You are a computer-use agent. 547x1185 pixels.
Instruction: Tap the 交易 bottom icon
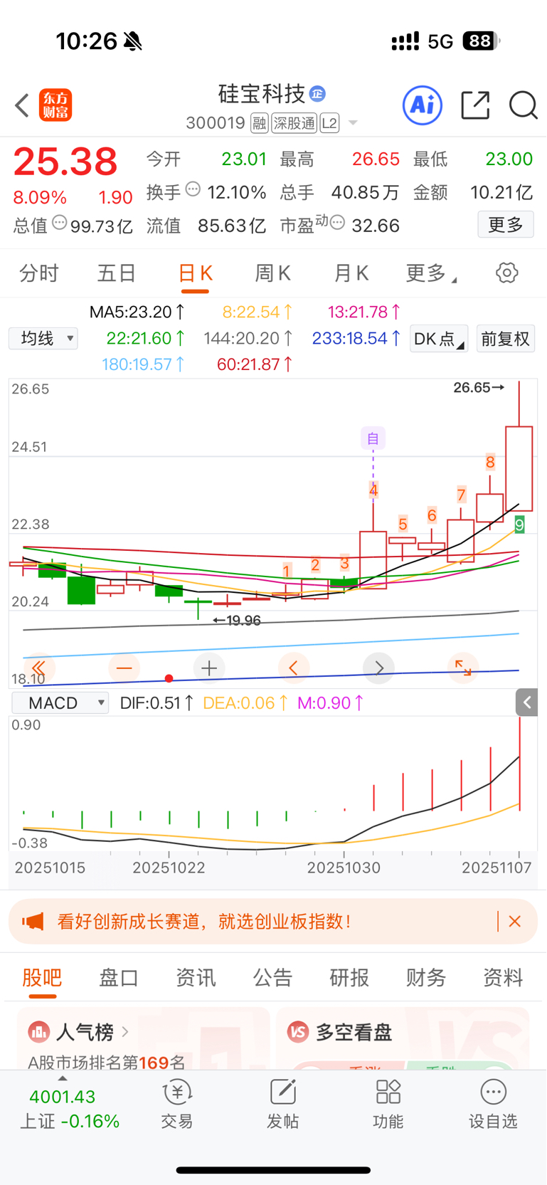(177, 1104)
